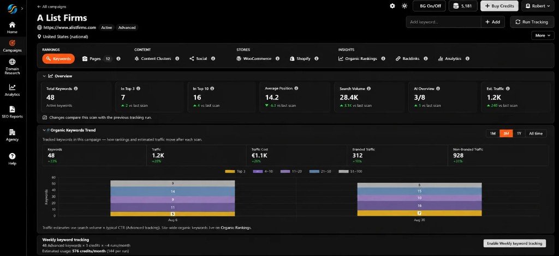The width and height of the screenshot is (559, 256).
Task: Click info icon beside WooCommerce
Action: click(x=277, y=59)
